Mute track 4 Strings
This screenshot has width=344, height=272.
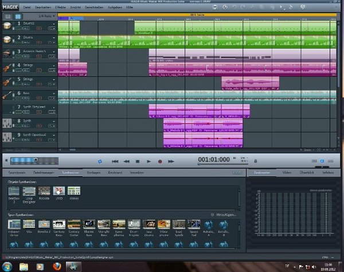click(26, 70)
